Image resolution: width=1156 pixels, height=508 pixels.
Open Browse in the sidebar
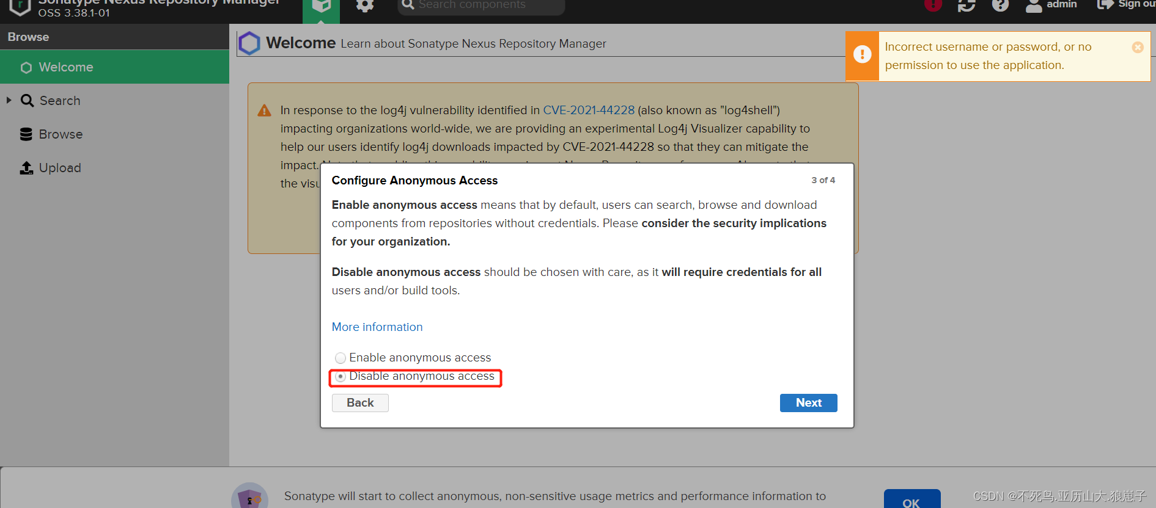[x=61, y=134]
